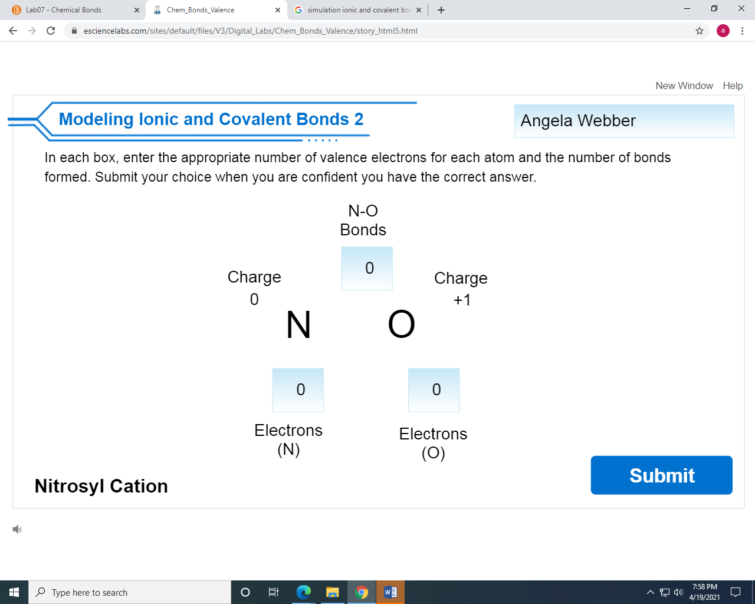Click the taskbar search box
Viewport: 755px width, 604px height.
coord(130,592)
